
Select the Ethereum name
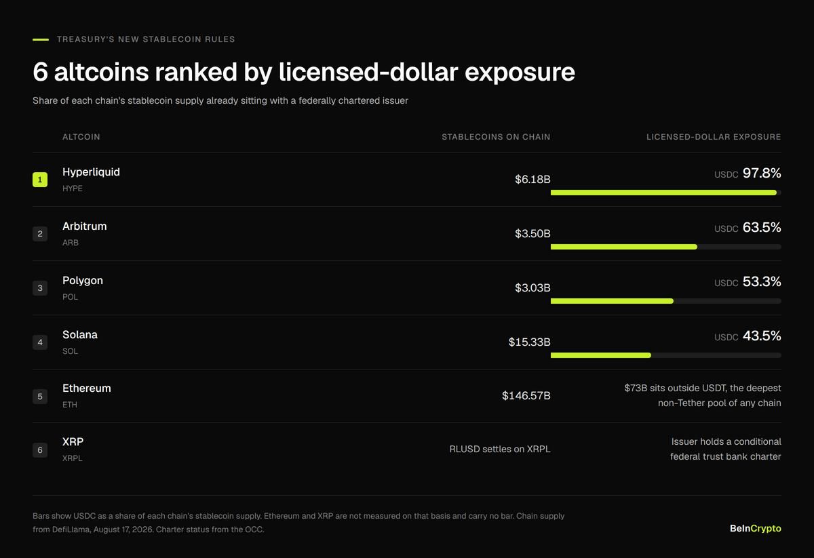click(x=87, y=388)
